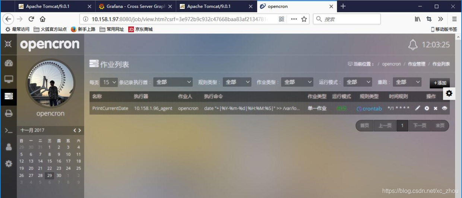Run PrintCurrentDate job with play icon
The image size is (462, 198).
tap(427, 108)
